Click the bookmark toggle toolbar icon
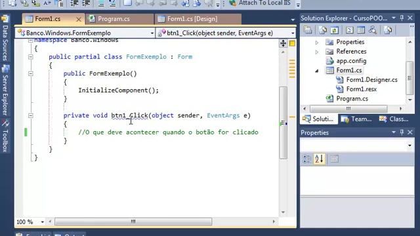 pos(127,3)
